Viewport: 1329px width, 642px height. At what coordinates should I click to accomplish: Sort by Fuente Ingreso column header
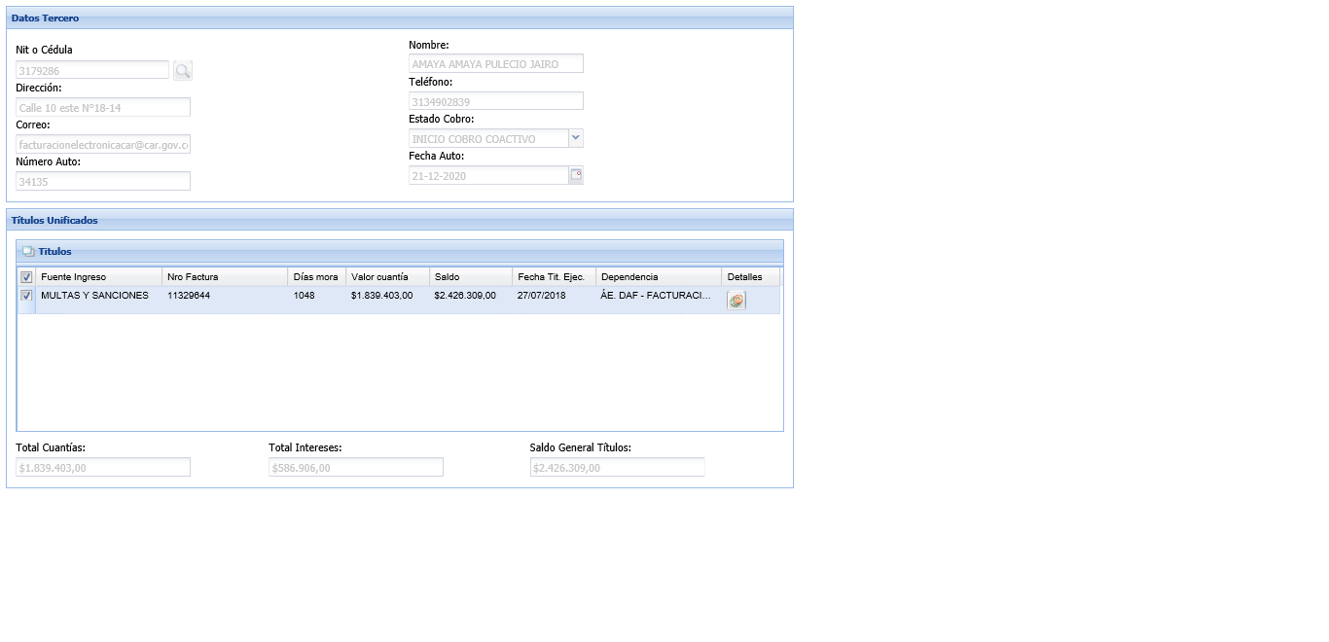[98, 277]
